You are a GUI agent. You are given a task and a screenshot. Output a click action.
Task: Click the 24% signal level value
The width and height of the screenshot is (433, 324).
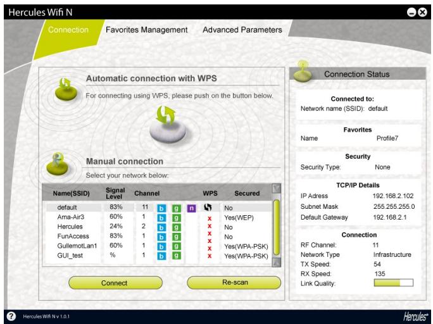click(116, 227)
